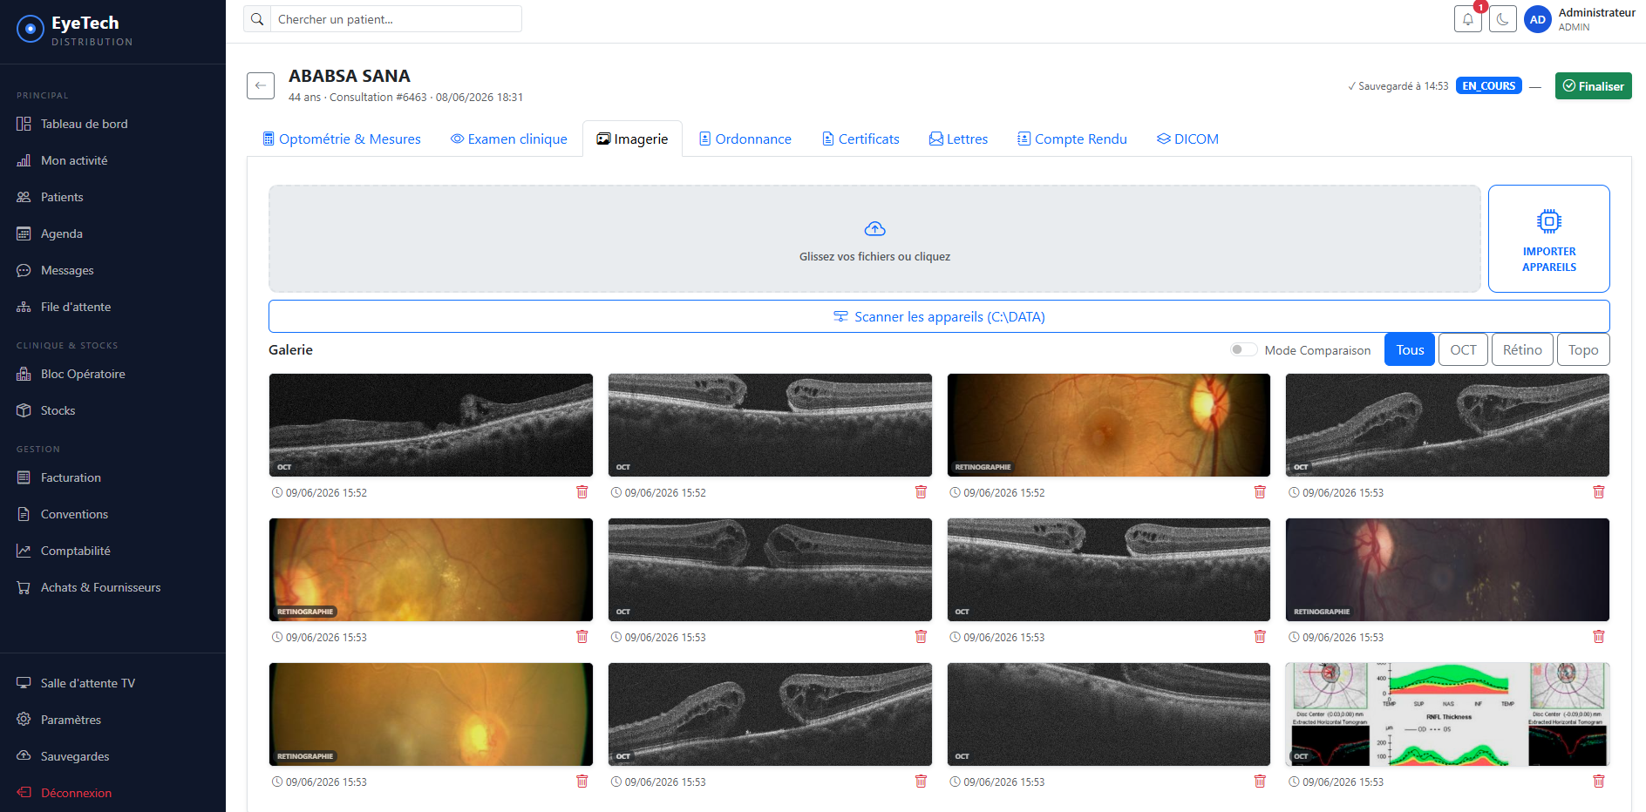This screenshot has height=812, width=1646.
Task: Go back with the arrow button
Action: coord(261,85)
